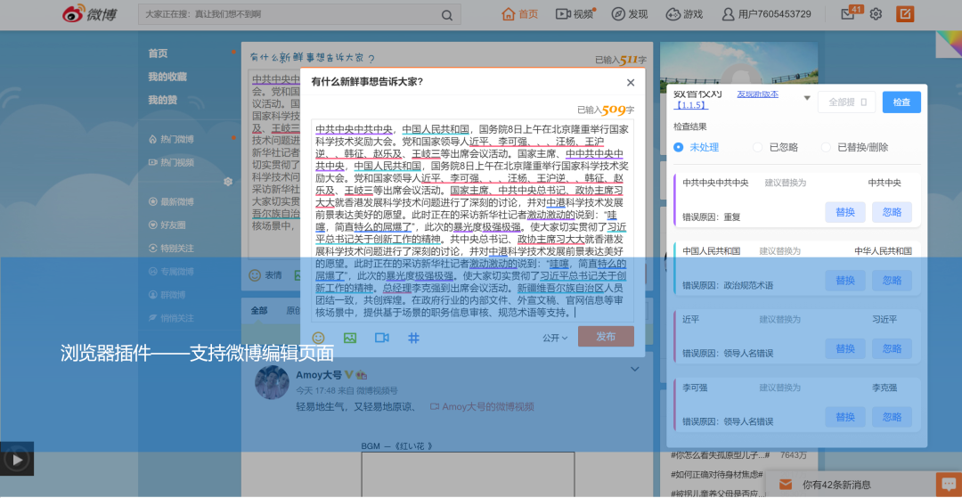Ignore the 中国人民共和国 error

(892, 281)
